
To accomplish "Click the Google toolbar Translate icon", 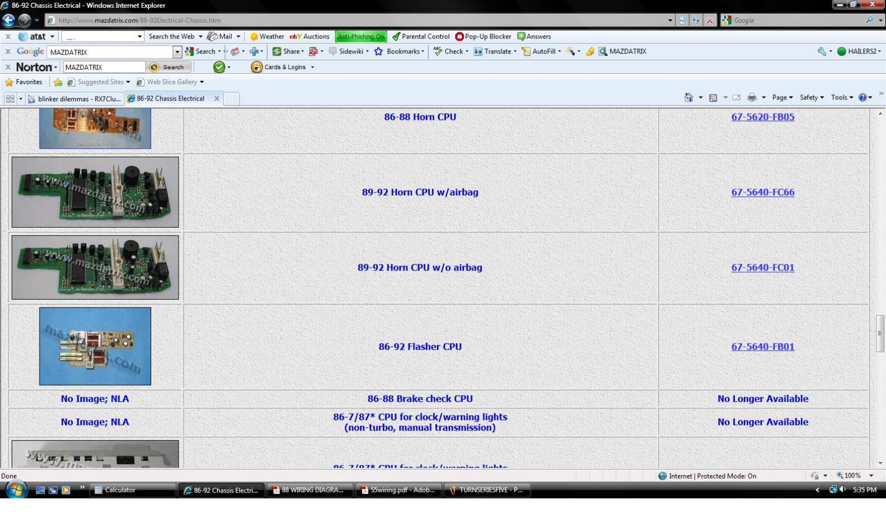I will tap(478, 51).
